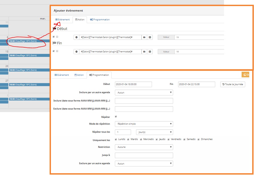Remove the Fin action with minus icon
This screenshot has width=254, height=175.
[76, 52]
